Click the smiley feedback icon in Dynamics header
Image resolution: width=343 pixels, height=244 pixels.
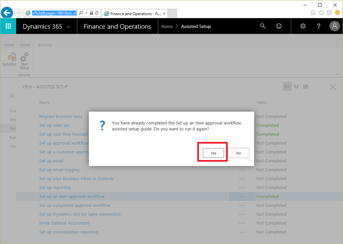coord(279,26)
